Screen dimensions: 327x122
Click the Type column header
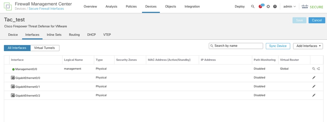[x=99, y=60]
